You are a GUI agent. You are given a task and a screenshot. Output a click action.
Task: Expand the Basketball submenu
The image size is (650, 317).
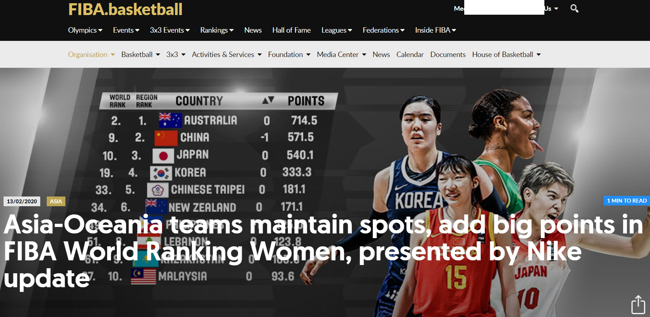coord(140,55)
